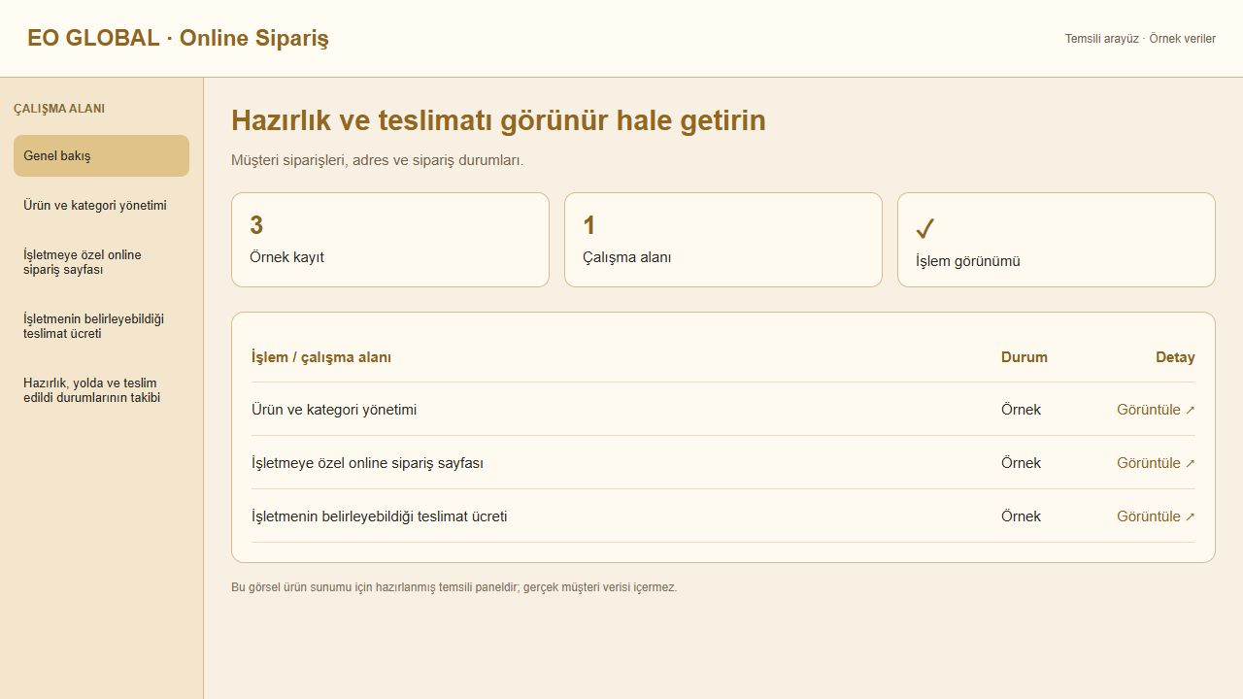Click the Hazırlık ve teslimatı görünür hale getirin heading
Viewport: 1243px width, 699px height.
click(498, 120)
